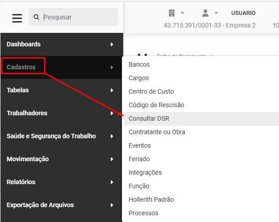Click the magnifier search icon
This screenshot has height=222, width=279.
coord(36,18)
